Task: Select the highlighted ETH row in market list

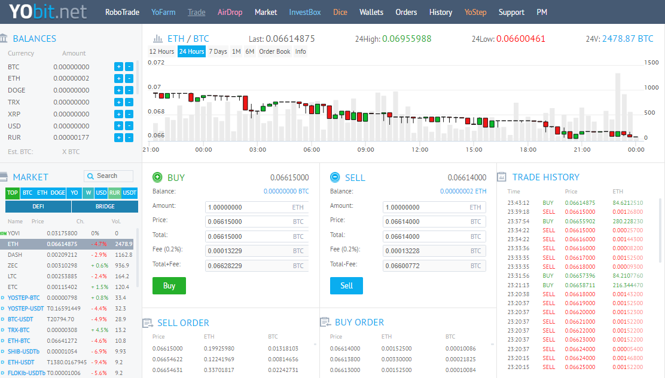Action: coord(68,244)
